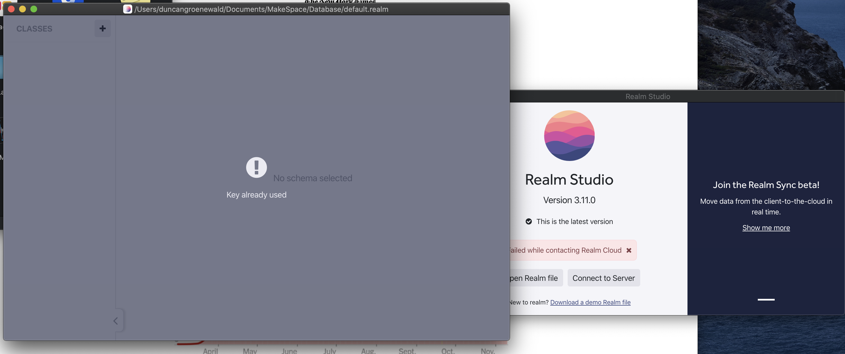Viewport: 845px width, 354px height.
Task: Click the No schema selected warning icon
Action: click(x=256, y=167)
